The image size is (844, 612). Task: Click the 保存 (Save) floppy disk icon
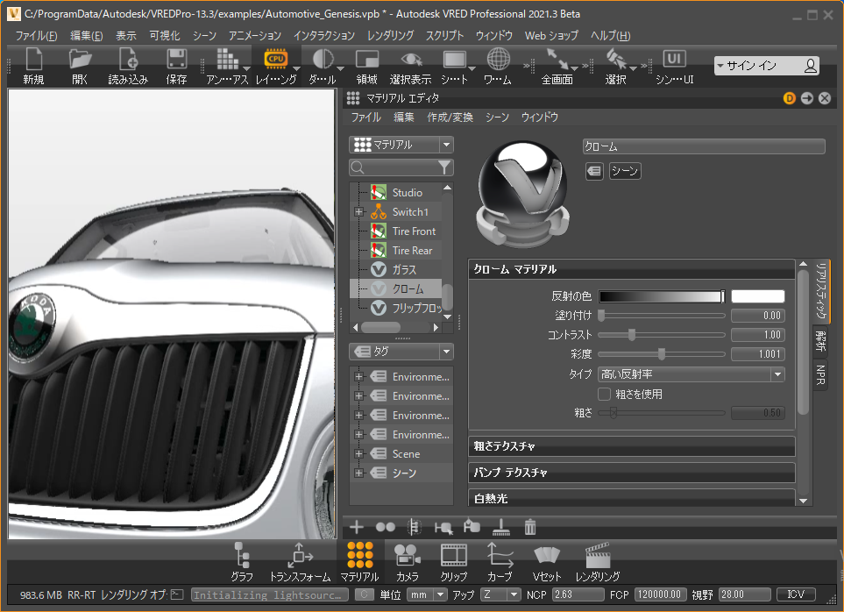(176, 60)
